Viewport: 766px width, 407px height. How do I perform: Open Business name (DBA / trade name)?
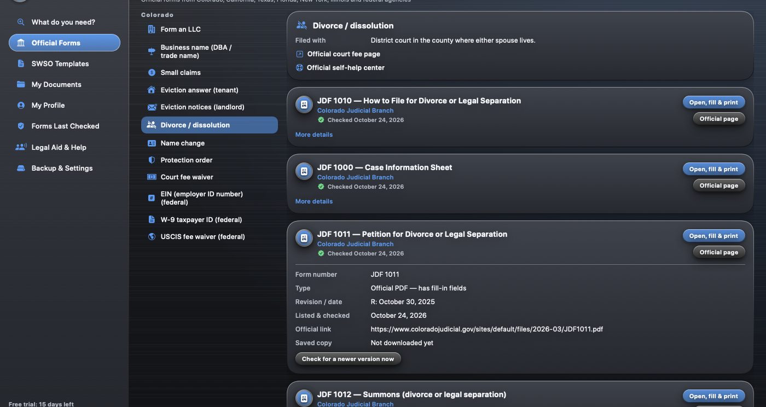click(x=210, y=51)
